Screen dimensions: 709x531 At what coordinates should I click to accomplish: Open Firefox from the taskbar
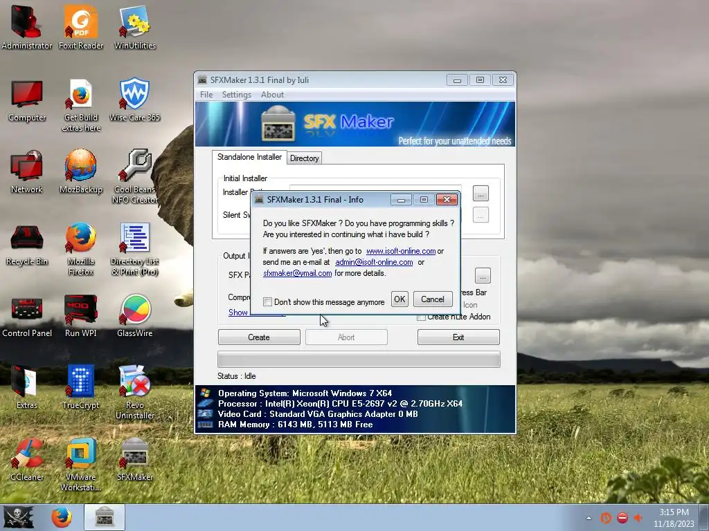(62, 517)
